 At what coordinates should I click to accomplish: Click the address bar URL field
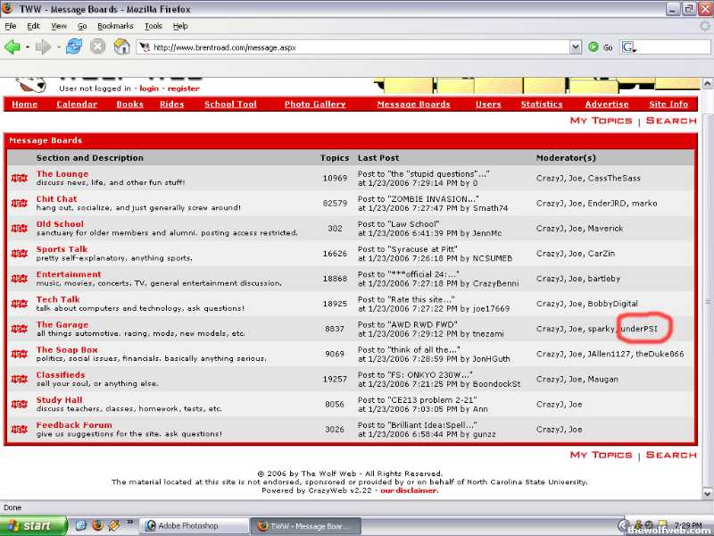[357, 47]
